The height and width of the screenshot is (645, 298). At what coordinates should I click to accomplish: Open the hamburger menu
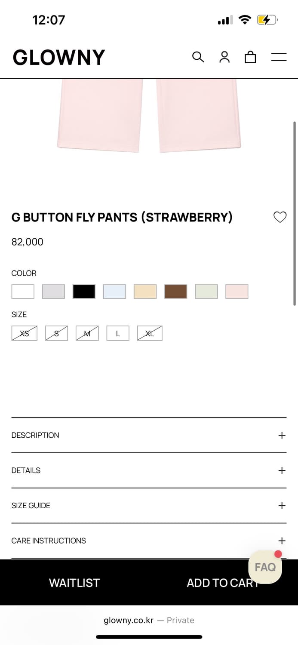click(x=279, y=57)
